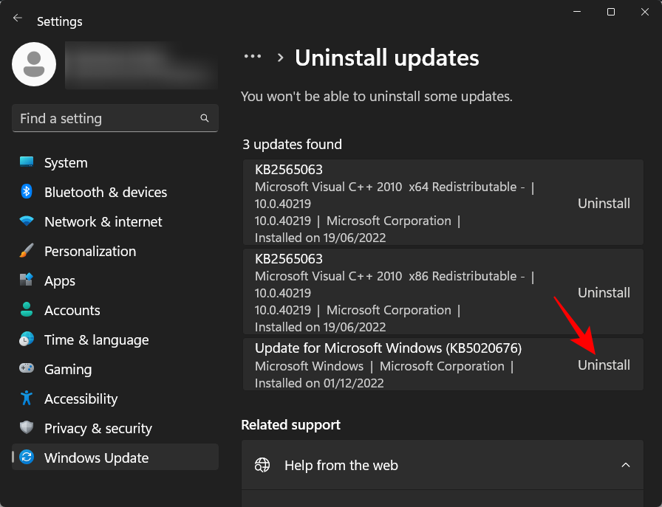Open Privacy & security settings
The image size is (662, 507).
[27, 428]
